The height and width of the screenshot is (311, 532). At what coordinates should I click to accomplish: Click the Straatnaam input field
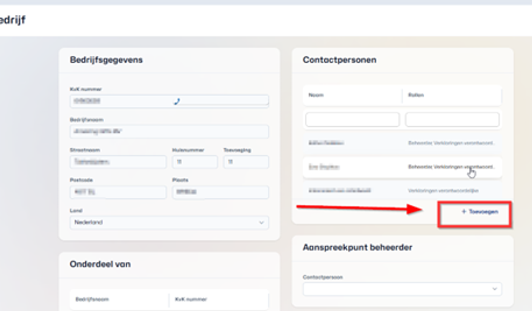pyautogui.click(x=118, y=162)
